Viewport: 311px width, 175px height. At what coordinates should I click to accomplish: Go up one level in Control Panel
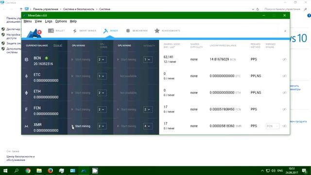pos(21,9)
